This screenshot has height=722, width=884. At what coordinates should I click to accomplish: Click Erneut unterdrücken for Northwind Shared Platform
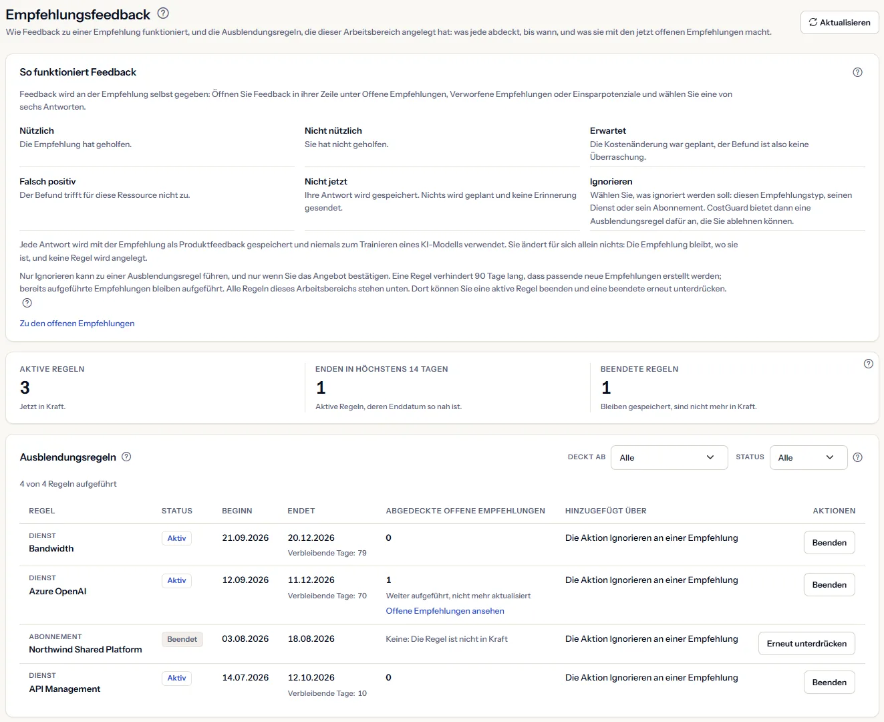(806, 644)
